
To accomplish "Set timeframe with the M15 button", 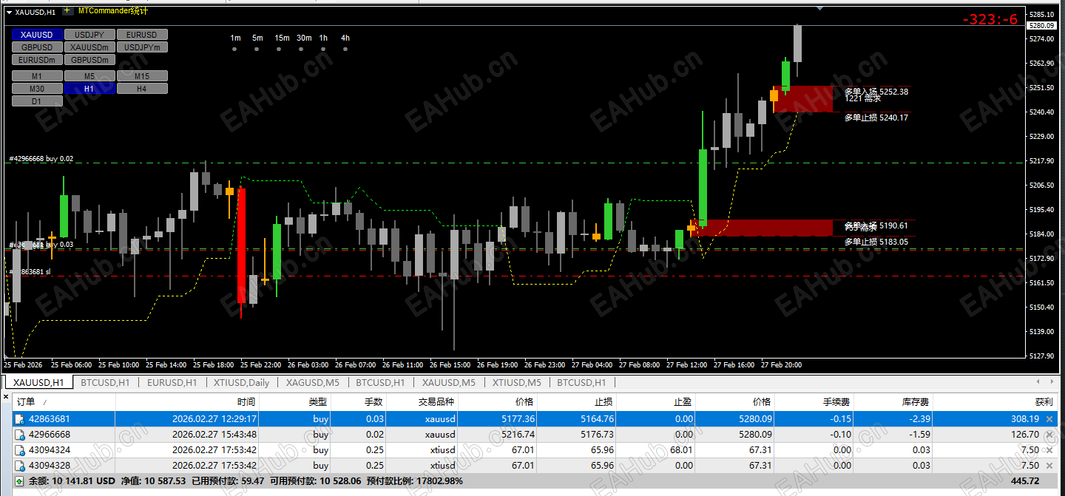I will tap(142, 76).
